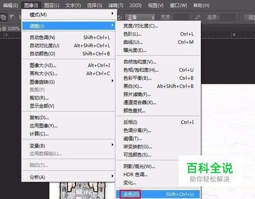
Task: Open the 编辑(E) menu
Action: point(10,6)
